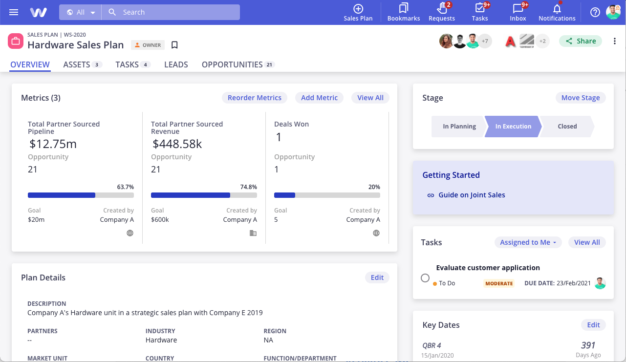Click the $12.75m pipeline value

(x=53, y=144)
